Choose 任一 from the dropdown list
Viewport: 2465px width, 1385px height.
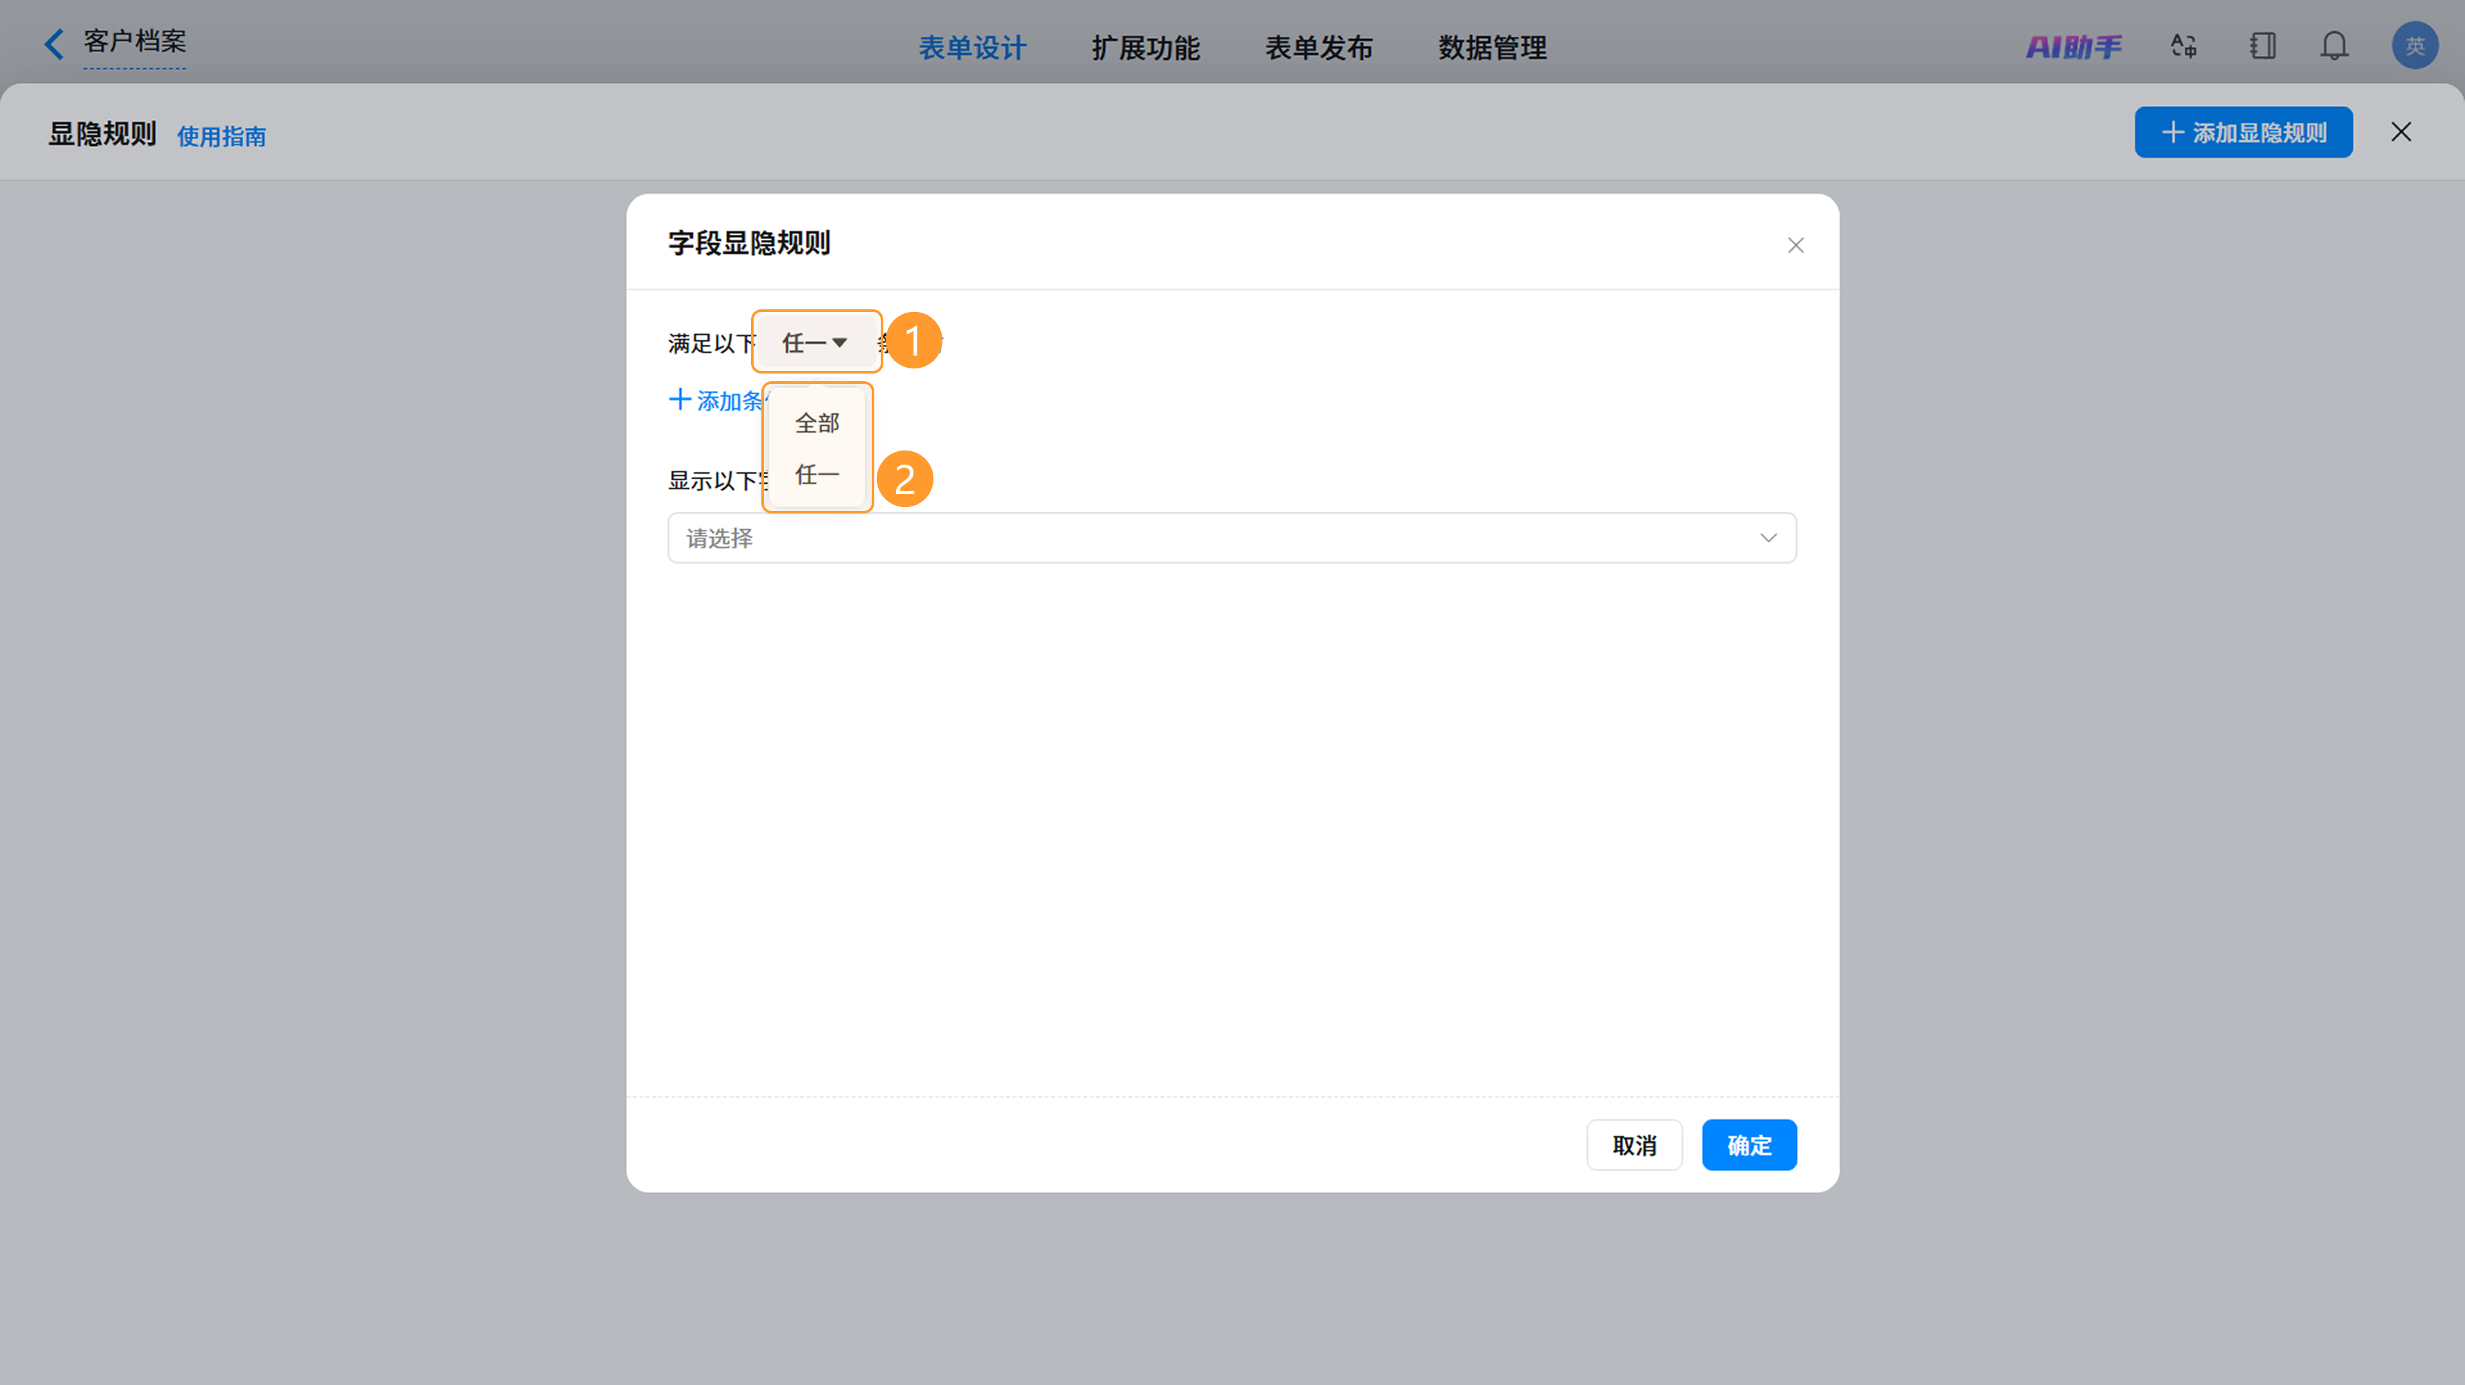[817, 476]
